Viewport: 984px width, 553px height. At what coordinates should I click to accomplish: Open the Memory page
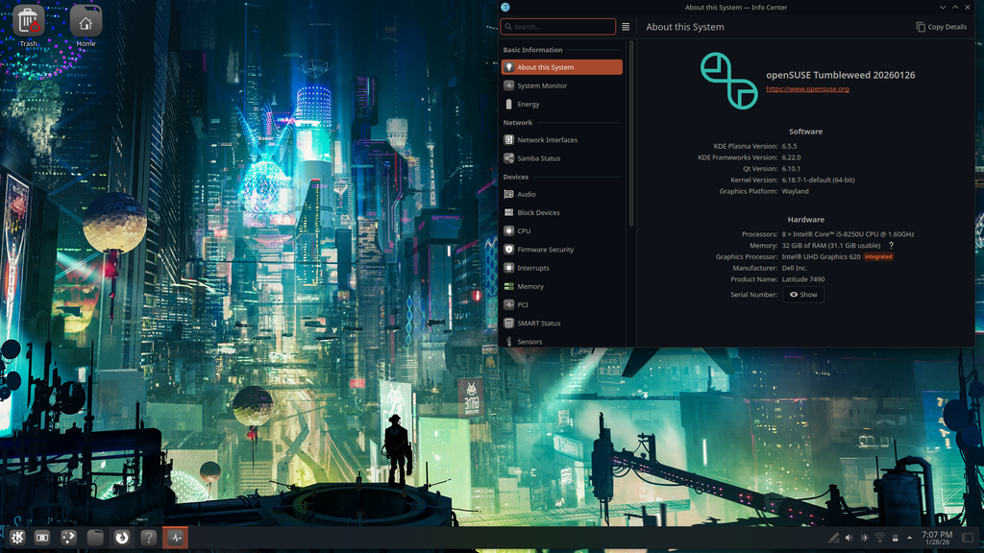(561, 286)
